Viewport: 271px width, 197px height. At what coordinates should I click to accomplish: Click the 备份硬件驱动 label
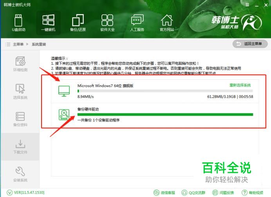[88, 109]
